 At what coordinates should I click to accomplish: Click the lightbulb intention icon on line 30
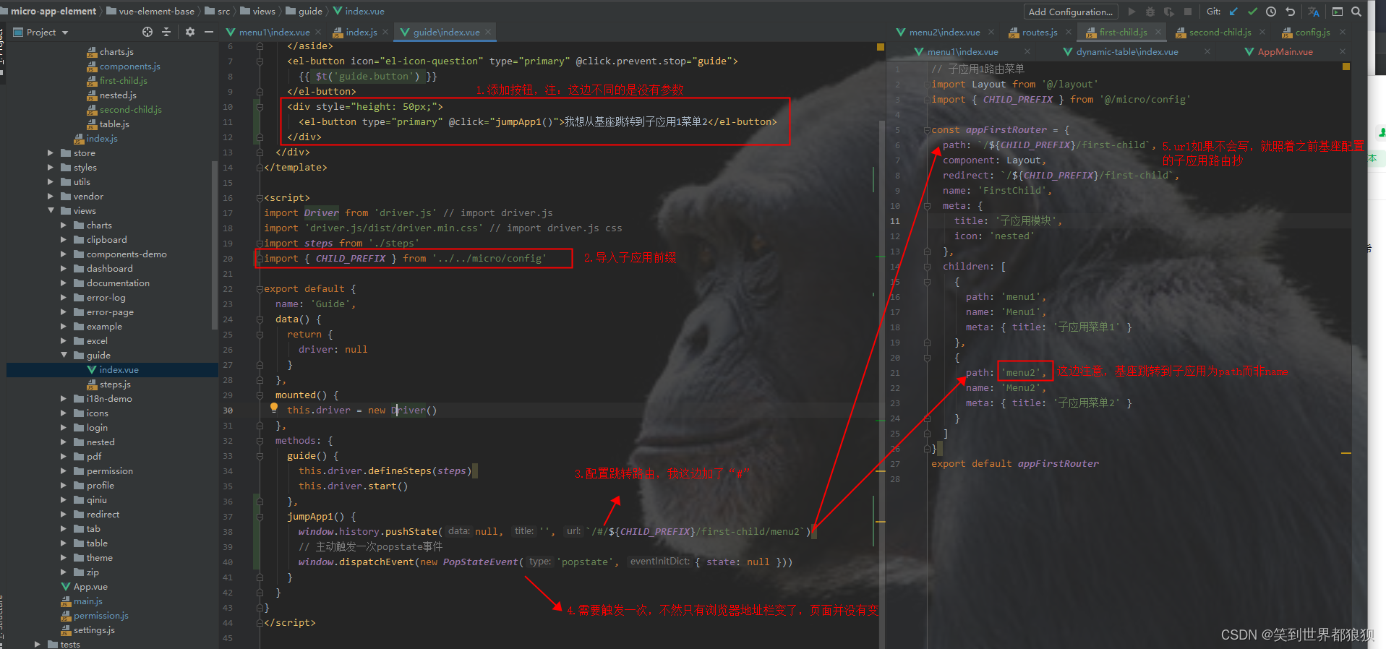tap(274, 408)
